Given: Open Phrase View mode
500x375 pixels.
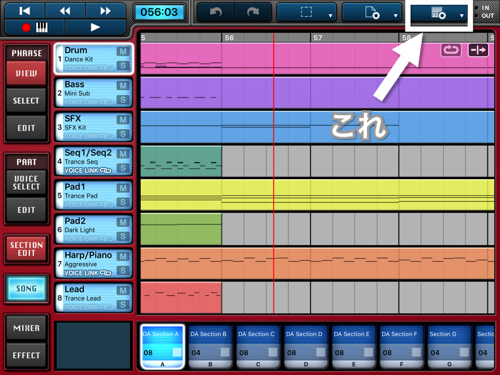Looking at the screenshot, I should [26, 73].
